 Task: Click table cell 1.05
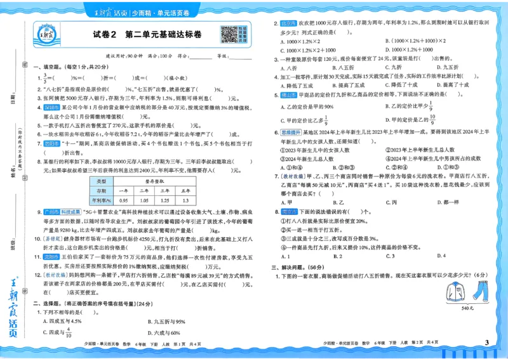pyautogui.click(x=144, y=200)
